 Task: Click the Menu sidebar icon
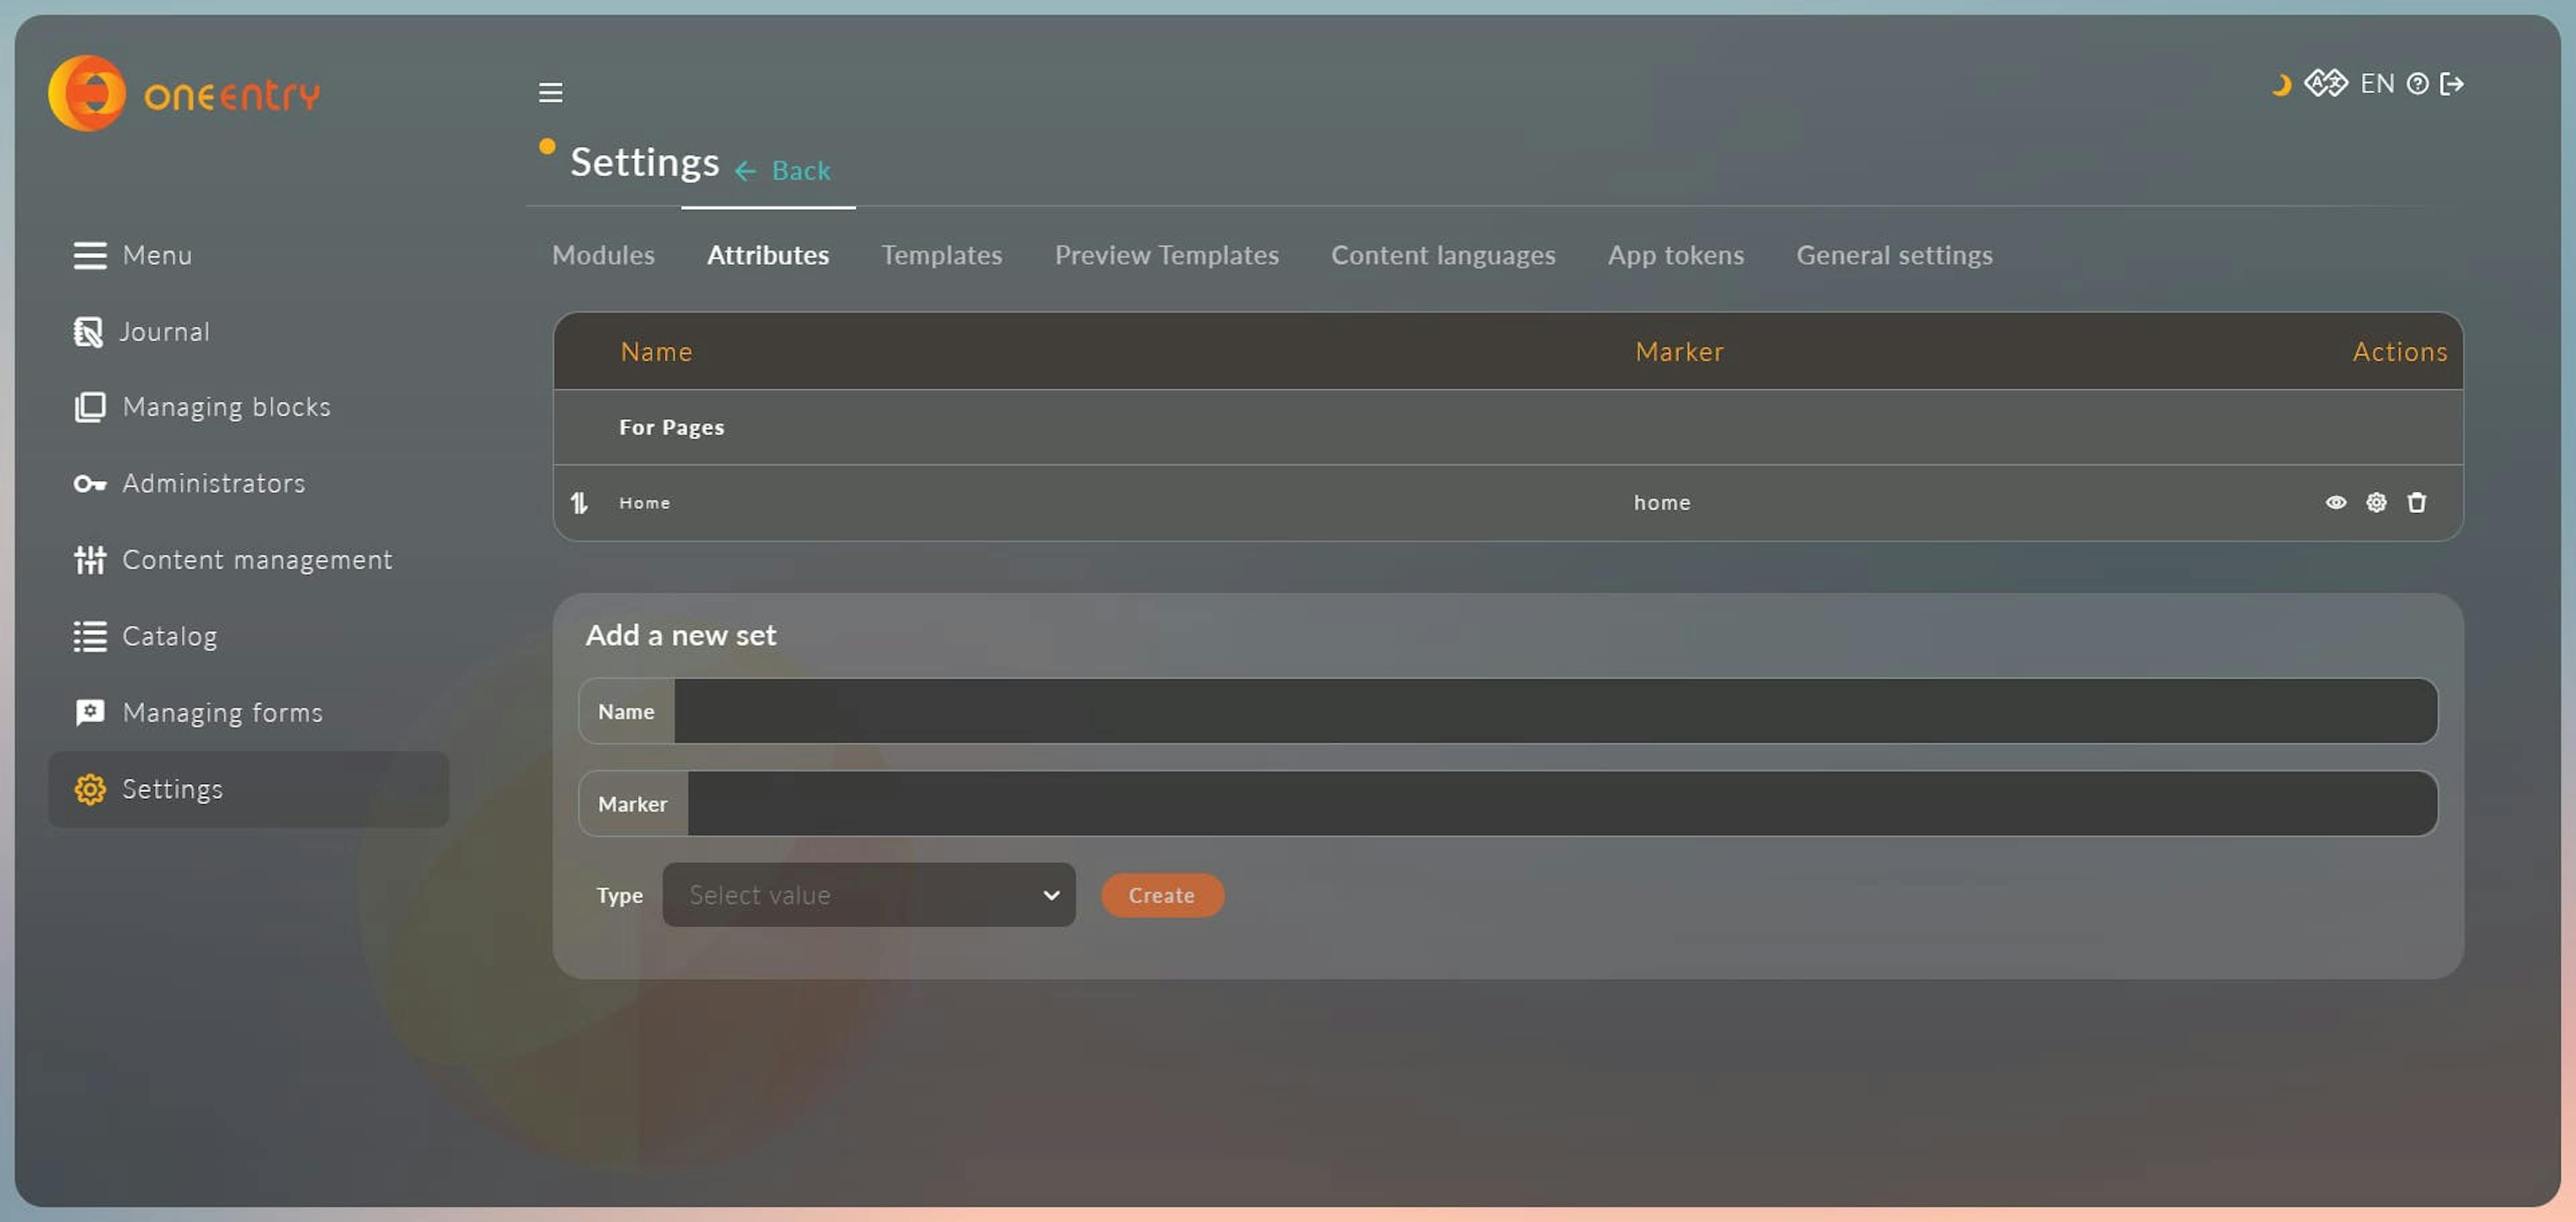pyautogui.click(x=89, y=255)
